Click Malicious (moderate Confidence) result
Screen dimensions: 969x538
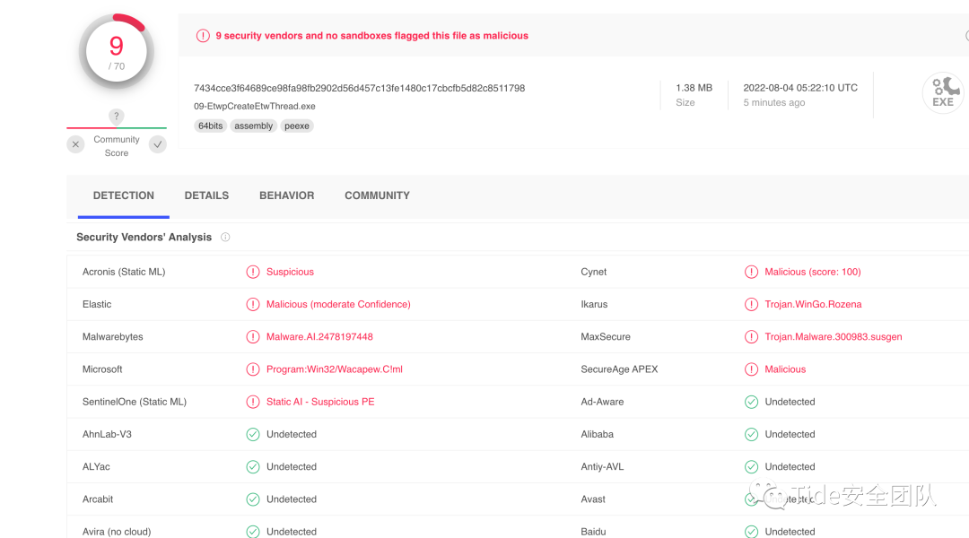click(338, 305)
